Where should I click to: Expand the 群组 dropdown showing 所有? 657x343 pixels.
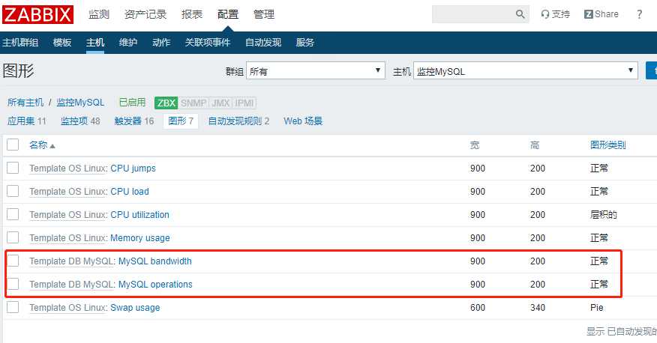[x=316, y=71]
